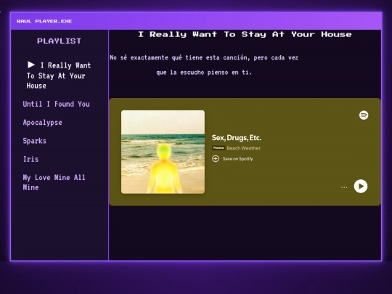The height and width of the screenshot is (294, 392).
Task: Click the Preview badge
Action: point(219,148)
